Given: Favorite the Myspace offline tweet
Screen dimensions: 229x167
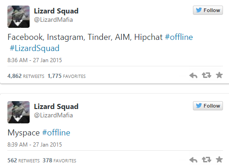Looking at the screenshot, I should tap(219, 160).
